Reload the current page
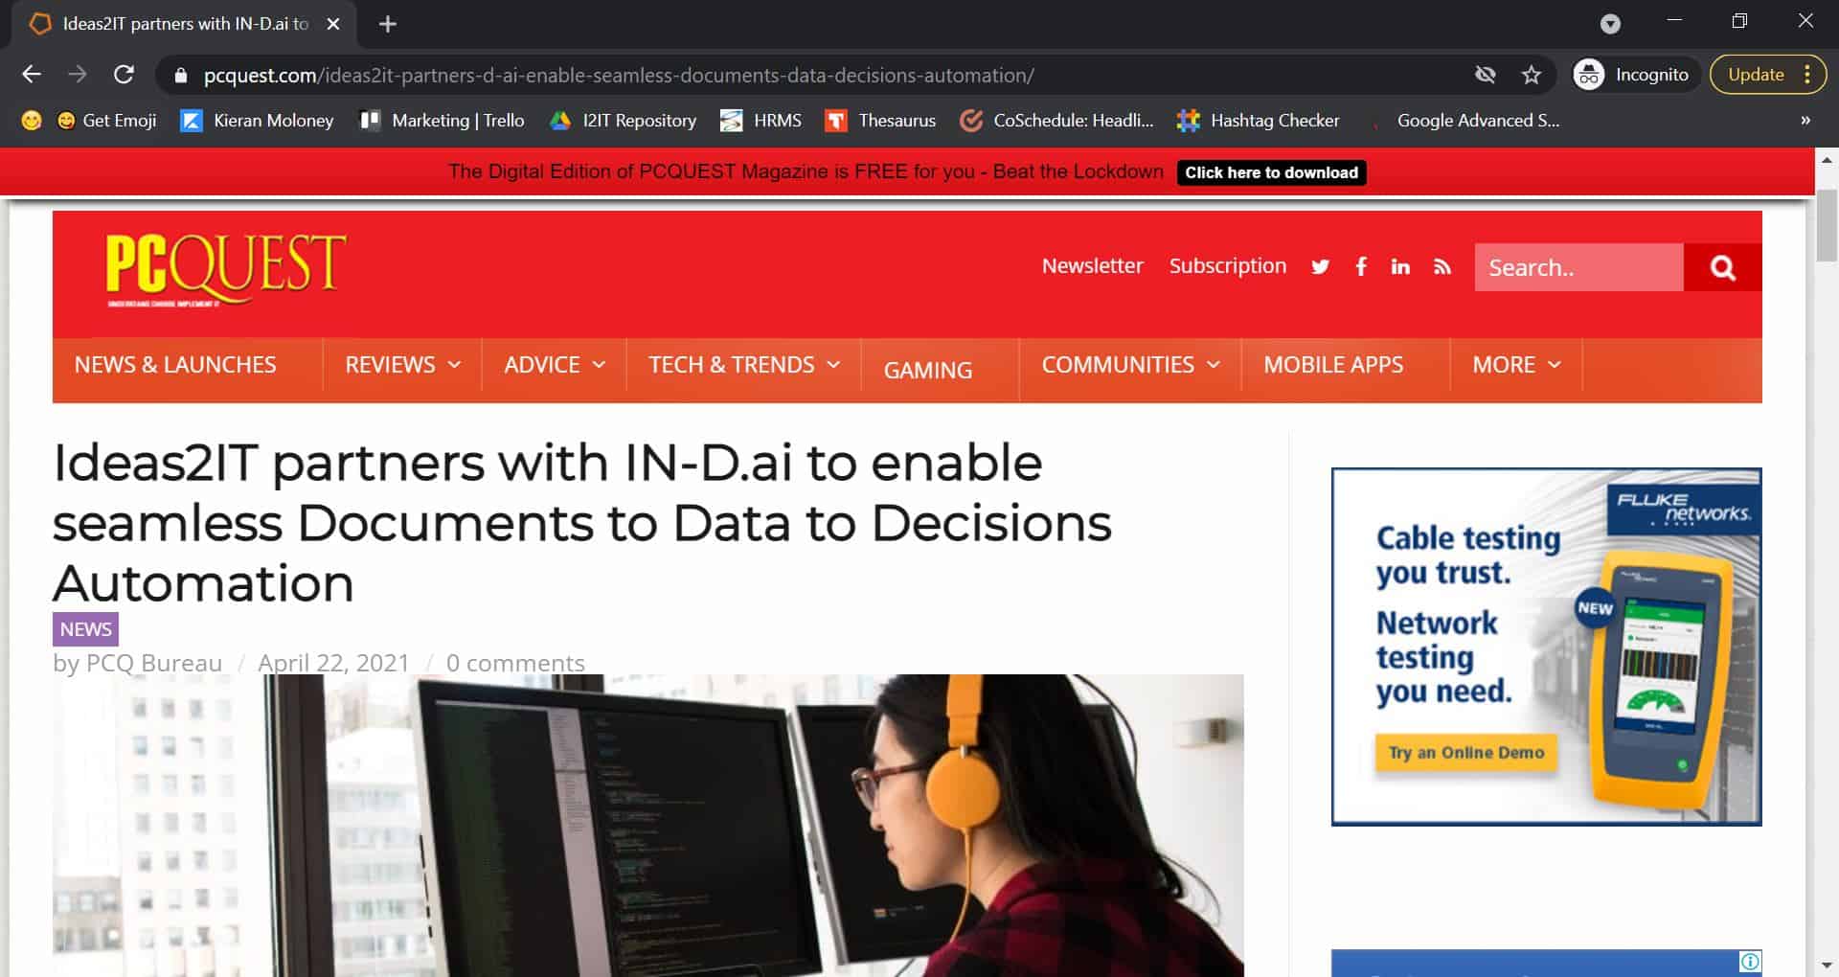 point(125,75)
